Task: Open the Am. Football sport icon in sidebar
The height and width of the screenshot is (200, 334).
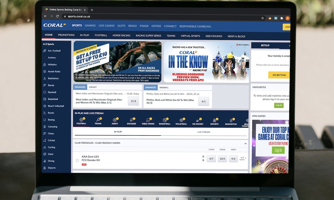Action: point(45,51)
